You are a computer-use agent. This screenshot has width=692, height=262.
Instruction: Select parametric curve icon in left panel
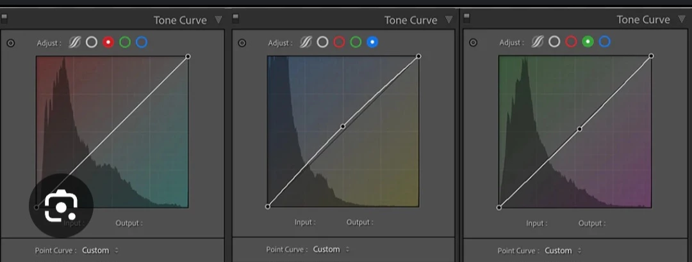coord(74,42)
